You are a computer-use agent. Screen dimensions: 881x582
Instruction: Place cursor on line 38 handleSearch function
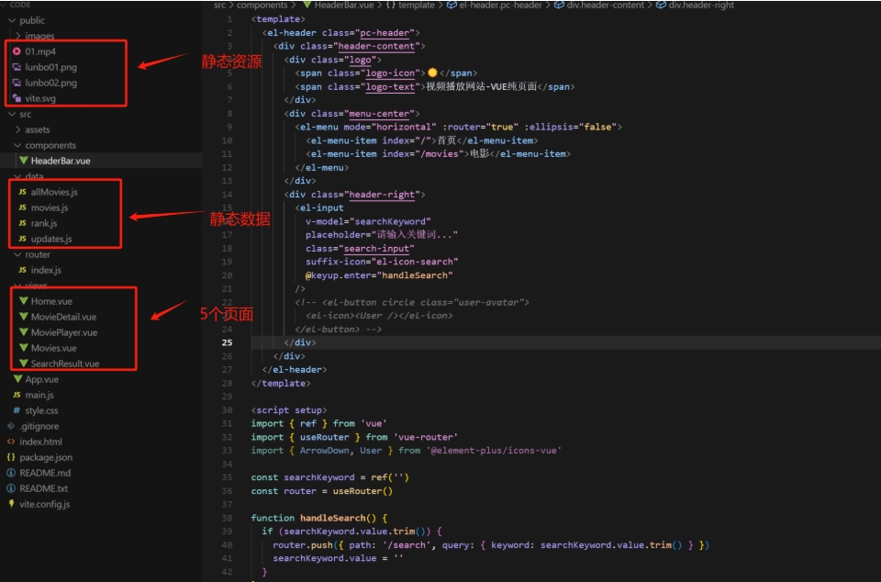(x=336, y=518)
